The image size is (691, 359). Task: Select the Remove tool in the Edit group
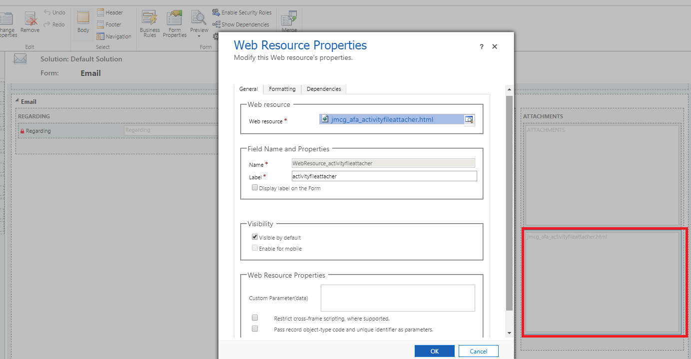point(30,22)
